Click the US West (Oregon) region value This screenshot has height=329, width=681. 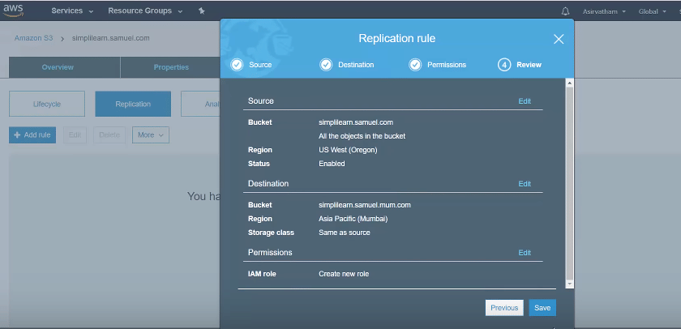pos(348,150)
